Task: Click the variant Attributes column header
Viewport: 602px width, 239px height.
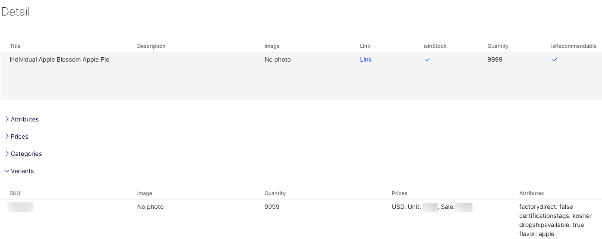Action: pyautogui.click(x=531, y=193)
